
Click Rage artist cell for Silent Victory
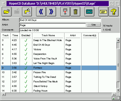tap(68, 86)
